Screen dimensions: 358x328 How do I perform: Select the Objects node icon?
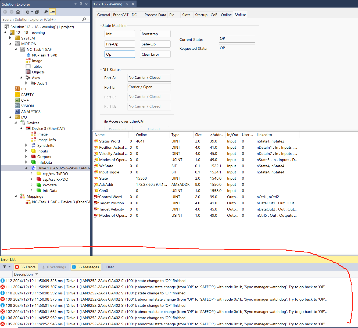point(28,72)
